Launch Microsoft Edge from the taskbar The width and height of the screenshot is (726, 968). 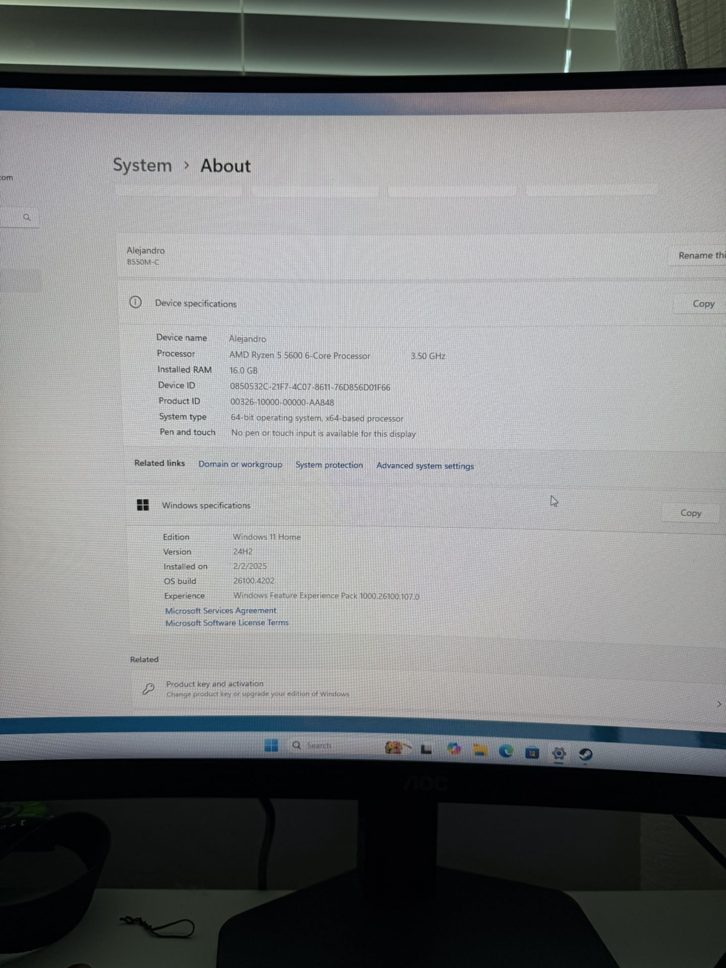click(506, 752)
